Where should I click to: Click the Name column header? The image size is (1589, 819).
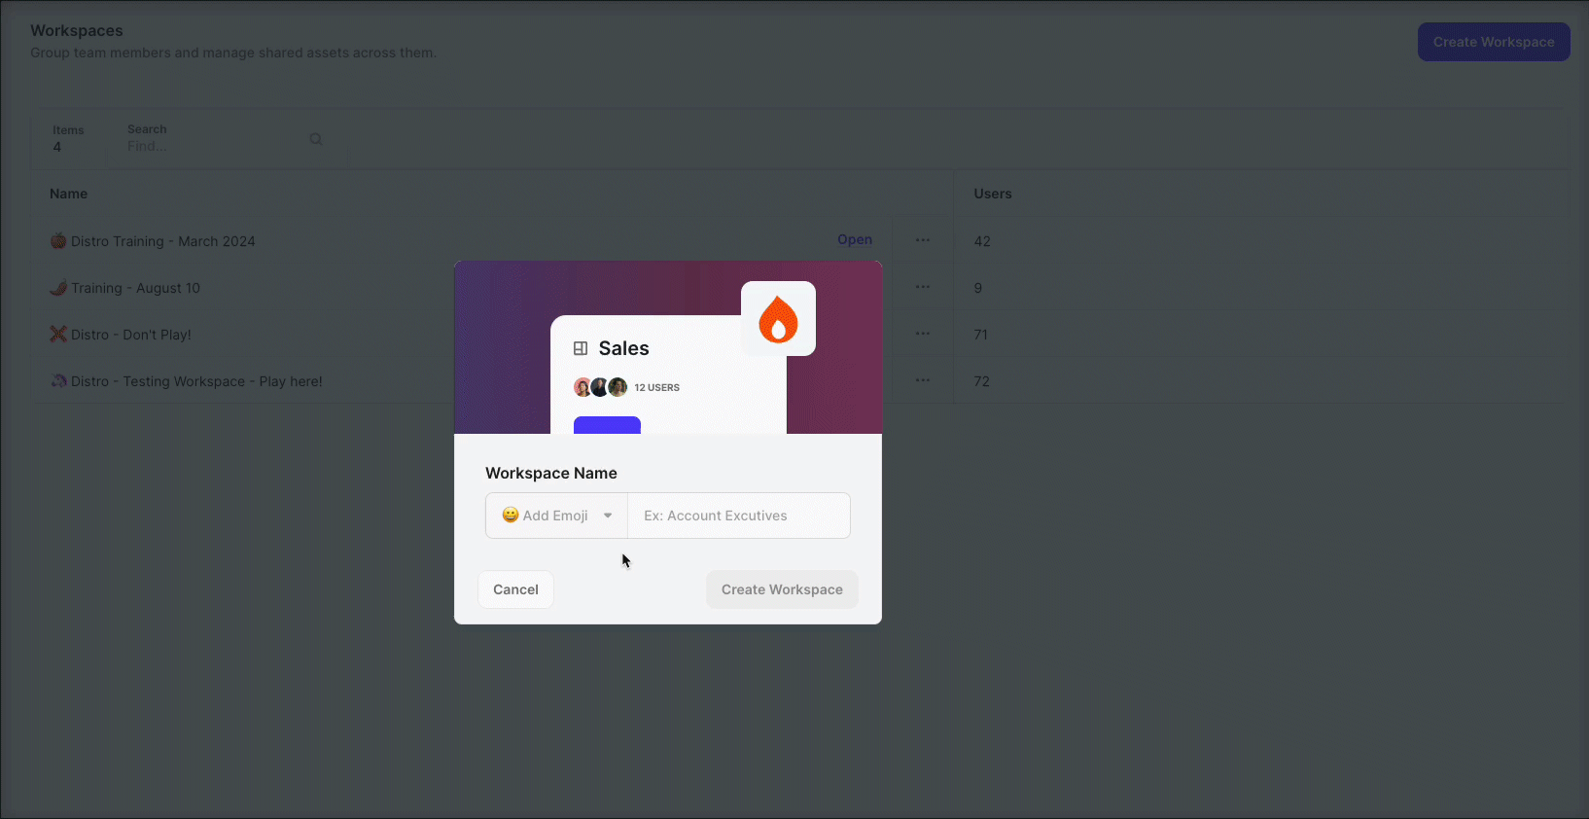69,194
